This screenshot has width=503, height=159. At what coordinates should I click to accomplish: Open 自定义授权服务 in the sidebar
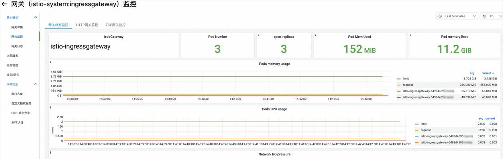pyautogui.click(x=21, y=103)
